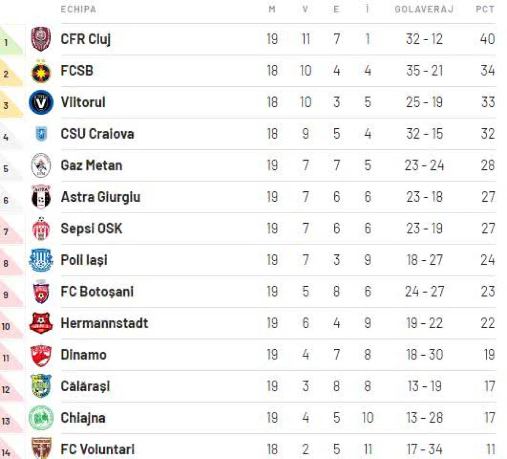
Task: Click the Viitorul team badge
Action: coord(41,102)
